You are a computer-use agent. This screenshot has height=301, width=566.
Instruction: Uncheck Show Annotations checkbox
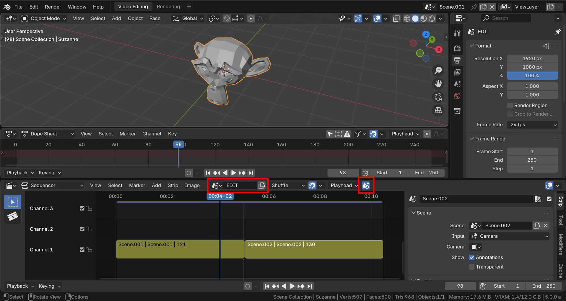click(471, 257)
